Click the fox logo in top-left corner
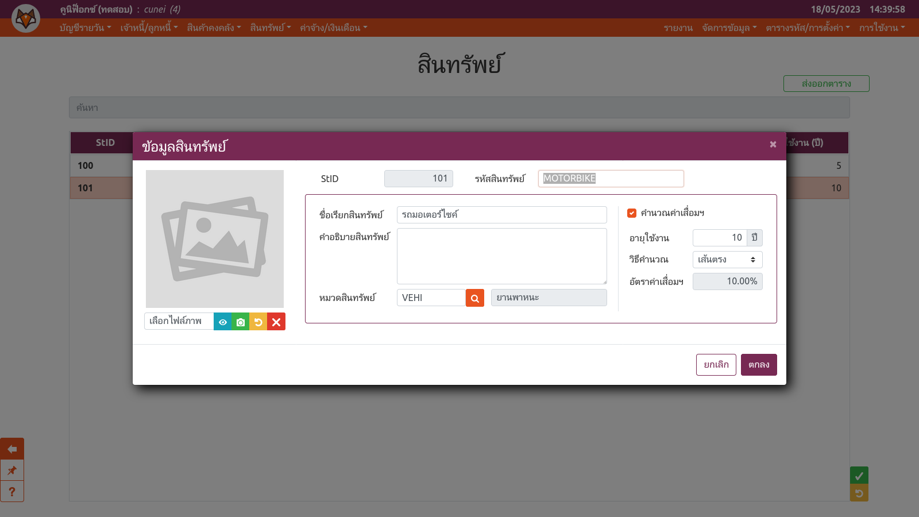 click(x=26, y=19)
